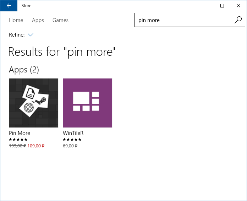This screenshot has height=201, width=247.
Task: Maximize the Store window
Action: point(222,6)
